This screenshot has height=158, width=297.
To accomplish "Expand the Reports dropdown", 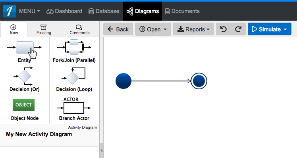I will (x=193, y=29).
